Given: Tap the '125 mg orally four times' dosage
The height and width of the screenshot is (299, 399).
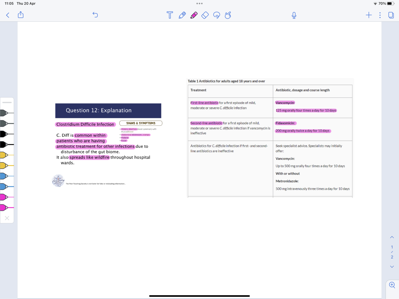Looking at the screenshot, I should 306,111.
